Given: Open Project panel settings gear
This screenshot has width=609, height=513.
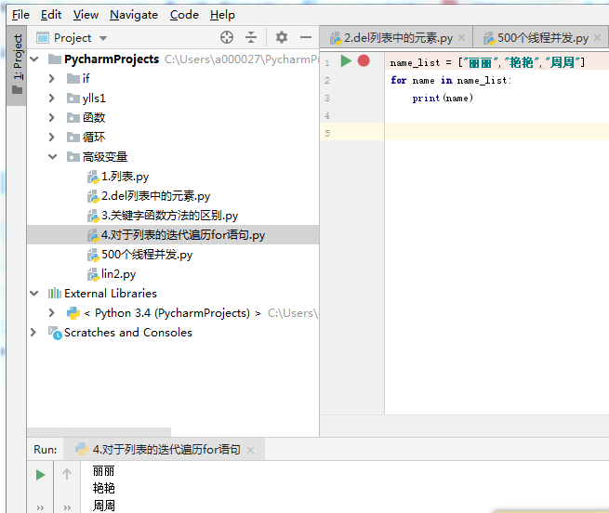Looking at the screenshot, I should (282, 38).
